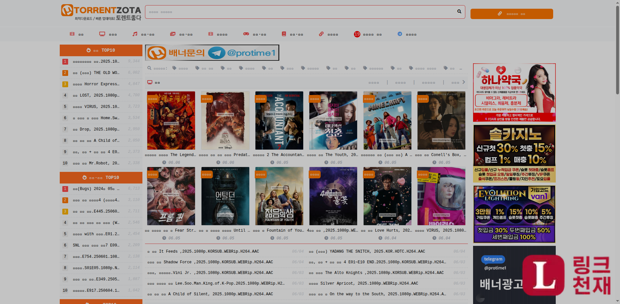This screenshot has height=304, width=620.
Task: Open the chain-link icon category in navigation
Action: tap(321, 34)
